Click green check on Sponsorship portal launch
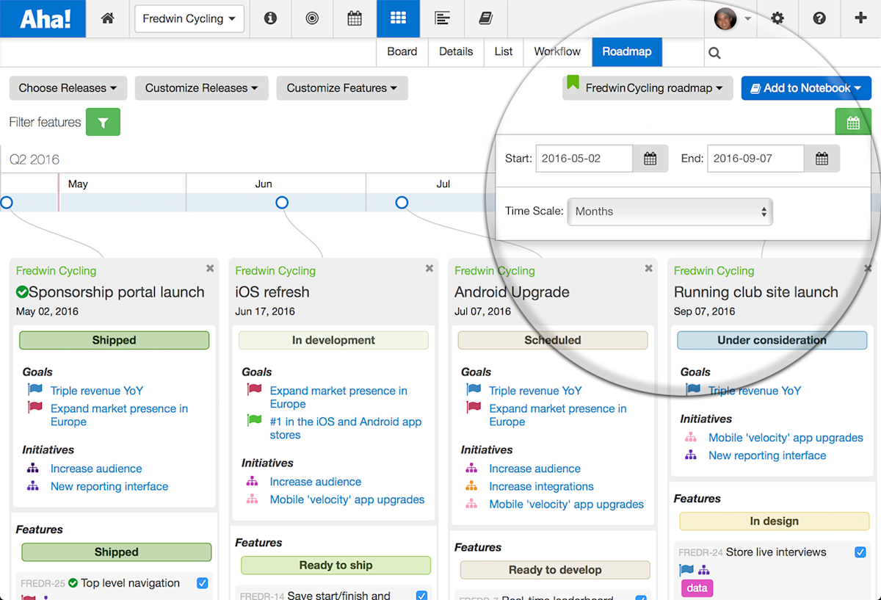 point(22,292)
